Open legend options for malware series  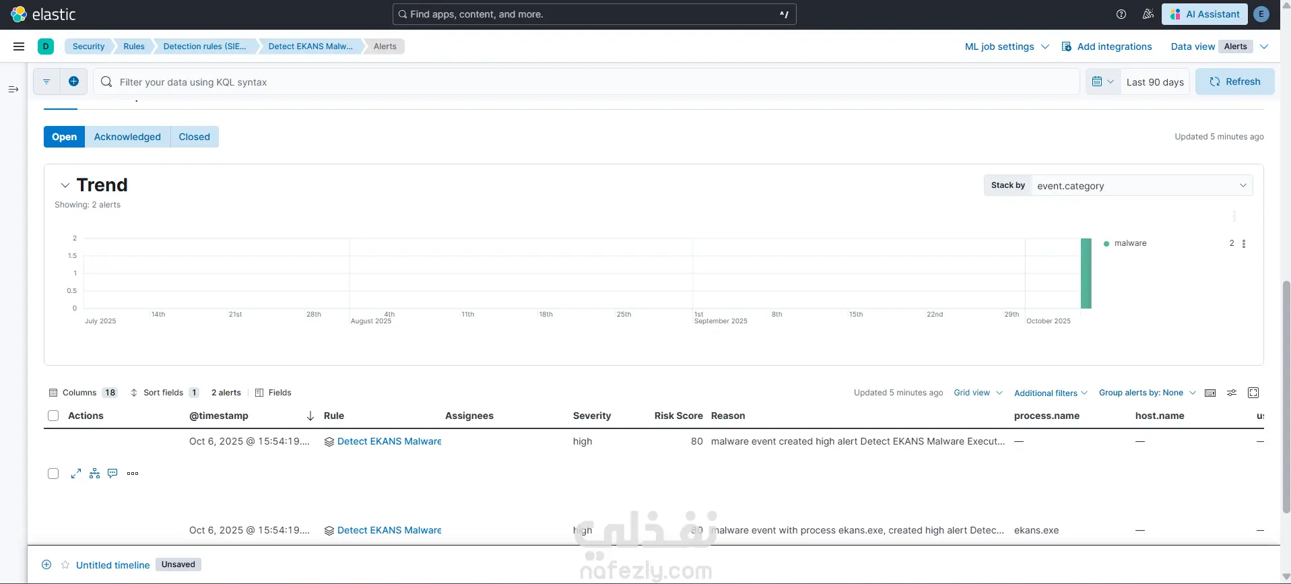click(x=1244, y=244)
